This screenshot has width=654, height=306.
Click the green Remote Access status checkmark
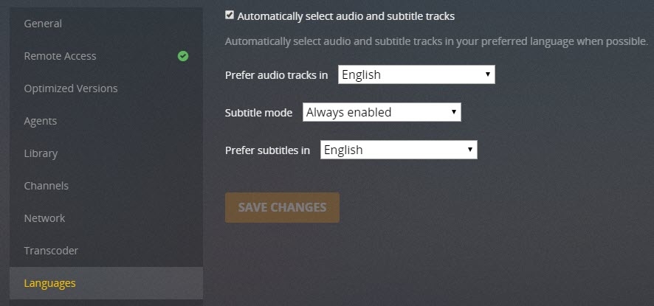pyautogui.click(x=182, y=56)
